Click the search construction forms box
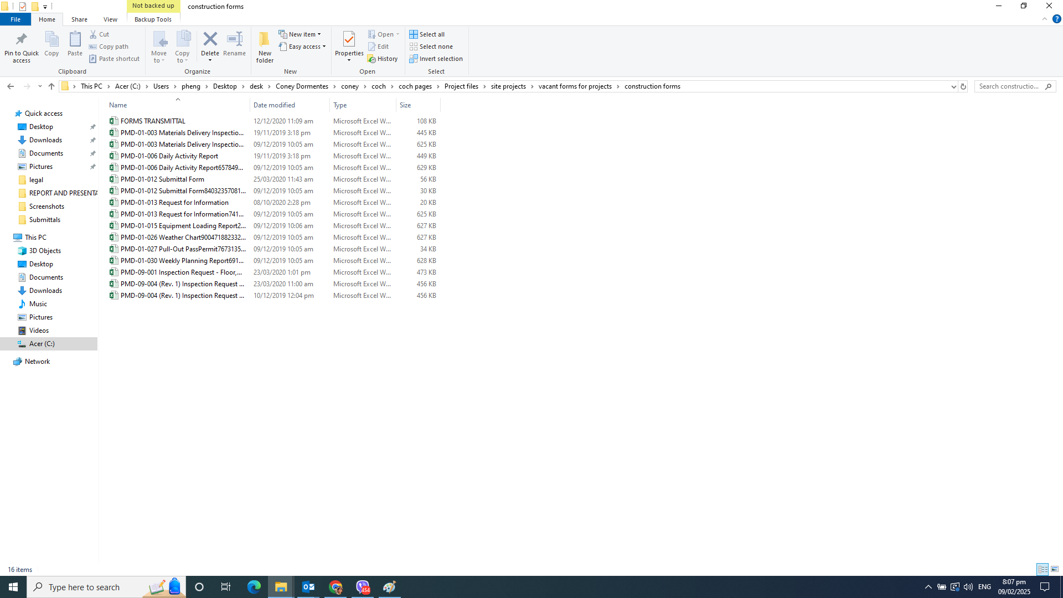The width and height of the screenshot is (1063, 598). click(x=1009, y=86)
